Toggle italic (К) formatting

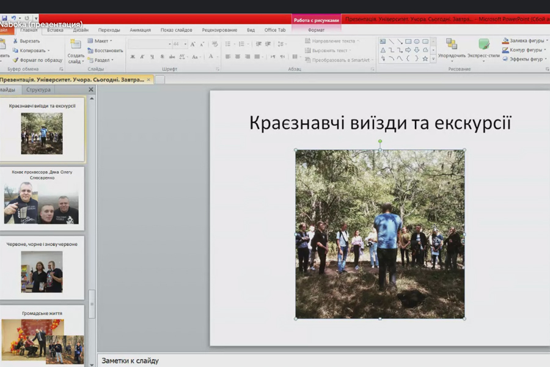[142, 57]
